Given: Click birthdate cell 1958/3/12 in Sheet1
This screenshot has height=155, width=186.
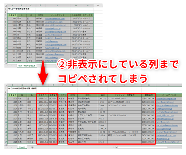Looking at the screenshot, I should pos(42,99).
